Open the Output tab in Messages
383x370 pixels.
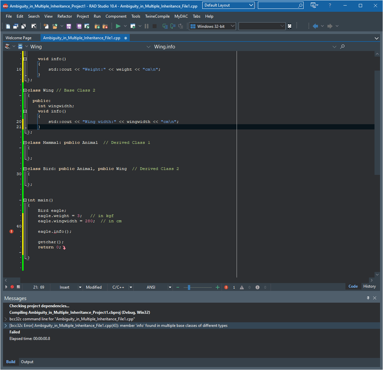27,362
